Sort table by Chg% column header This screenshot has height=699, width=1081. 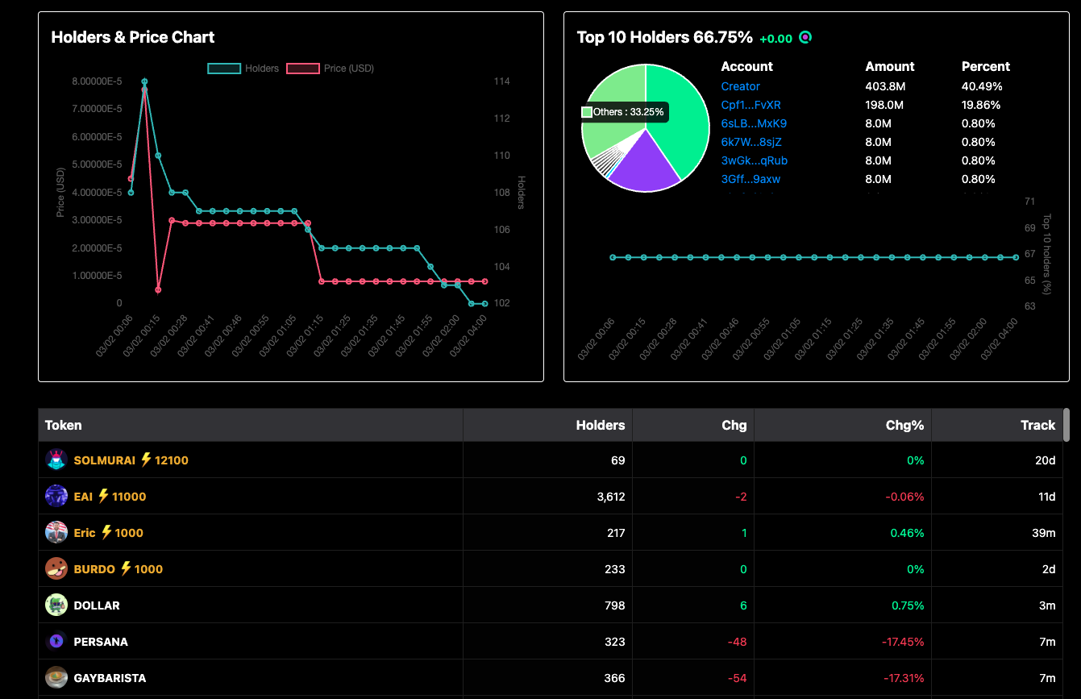pyautogui.click(x=904, y=425)
